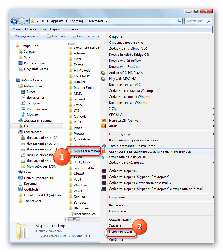Click the AppData breadcrumb segment

click(x=57, y=21)
